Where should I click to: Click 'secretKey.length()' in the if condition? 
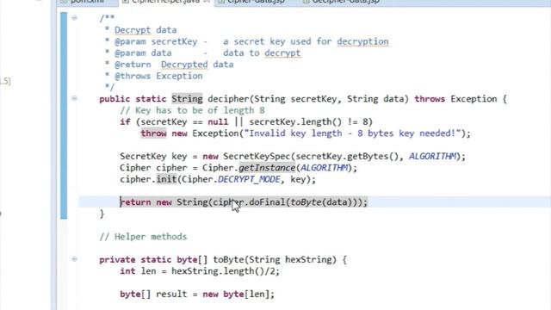pyautogui.click(x=295, y=122)
